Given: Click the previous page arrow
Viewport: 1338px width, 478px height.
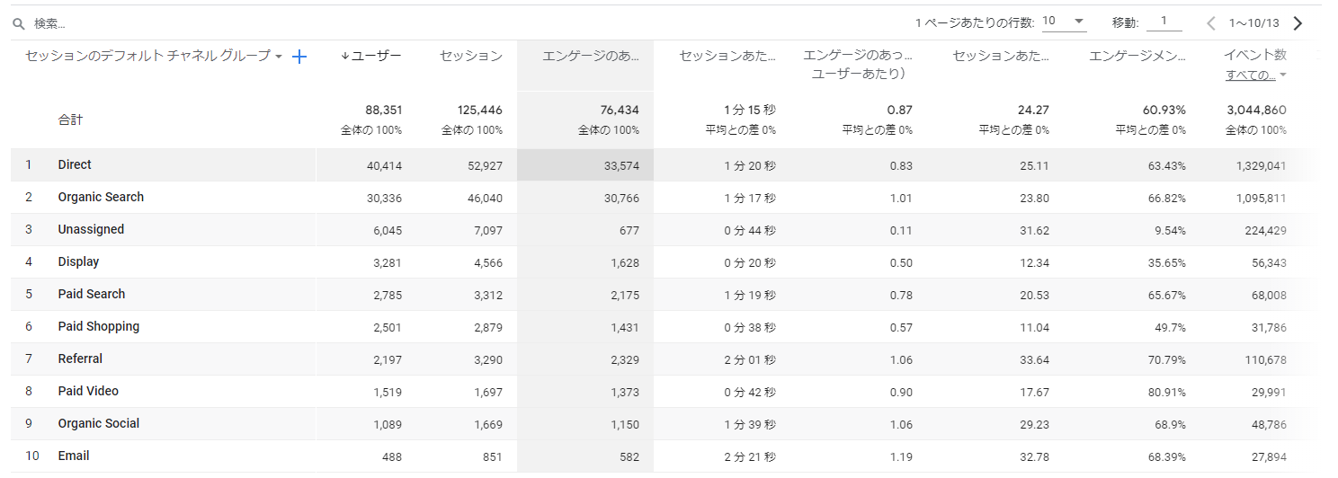Looking at the screenshot, I should pyautogui.click(x=1211, y=23).
